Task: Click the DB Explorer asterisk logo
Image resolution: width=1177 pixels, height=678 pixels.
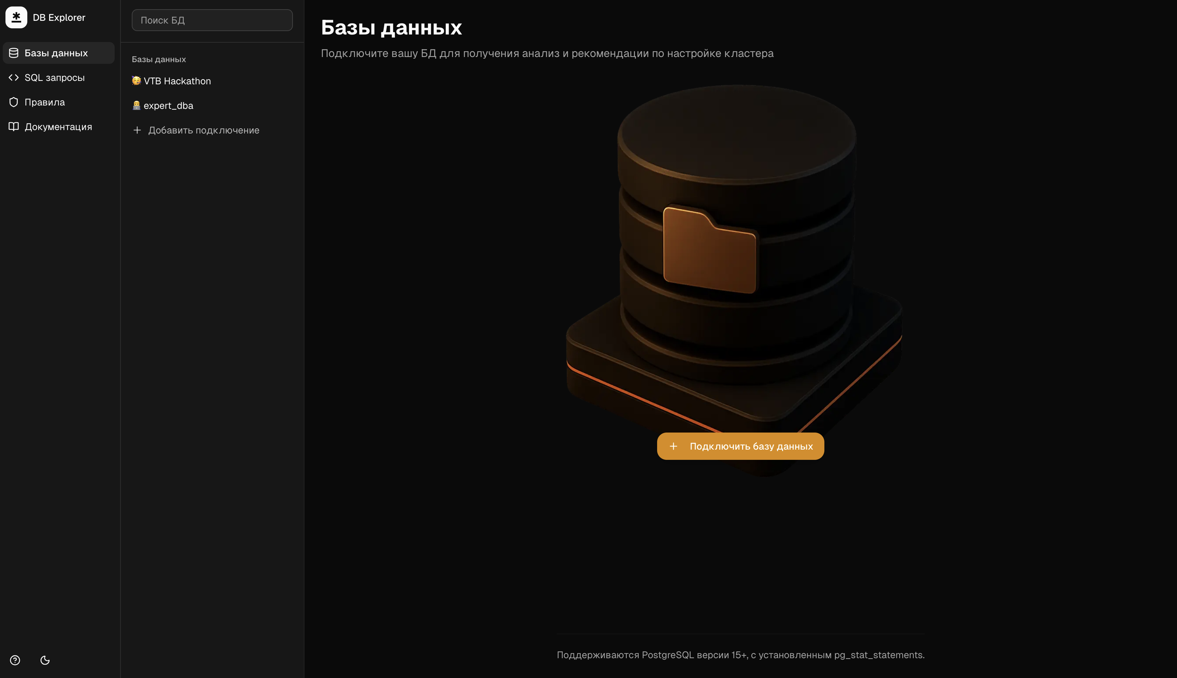Action: click(16, 18)
